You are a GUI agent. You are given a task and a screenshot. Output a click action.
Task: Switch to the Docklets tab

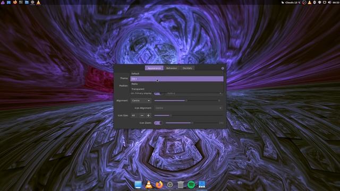188,68
